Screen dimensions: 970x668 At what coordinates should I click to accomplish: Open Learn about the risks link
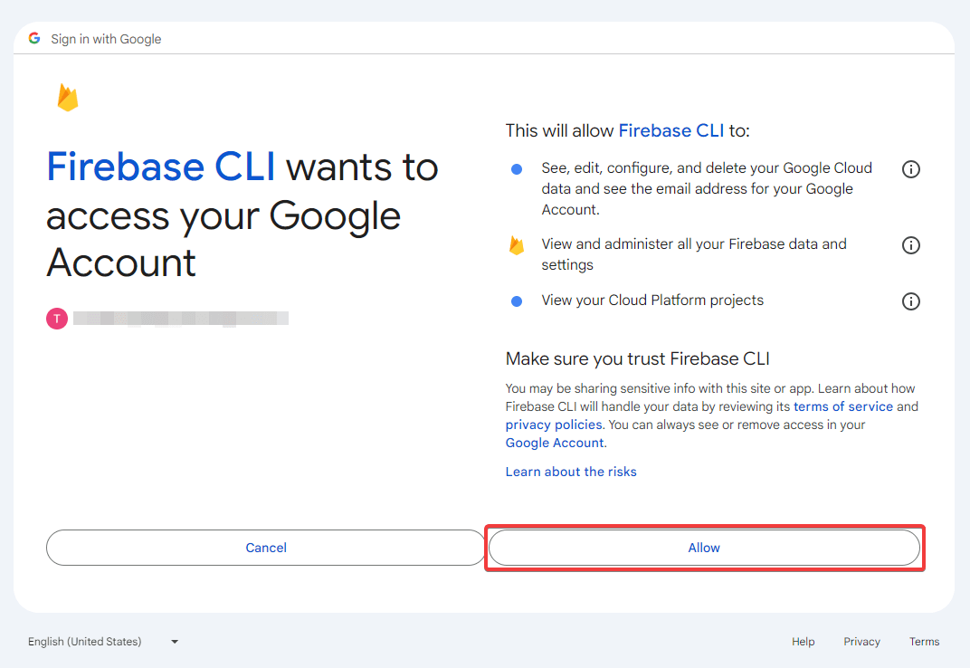point(571,472)
